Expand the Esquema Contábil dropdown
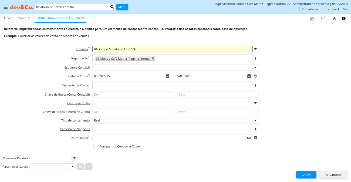The image size is (351, 182). click(255, 68)
